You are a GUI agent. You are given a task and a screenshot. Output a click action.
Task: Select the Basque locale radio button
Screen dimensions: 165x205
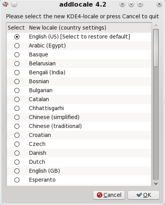17,54
